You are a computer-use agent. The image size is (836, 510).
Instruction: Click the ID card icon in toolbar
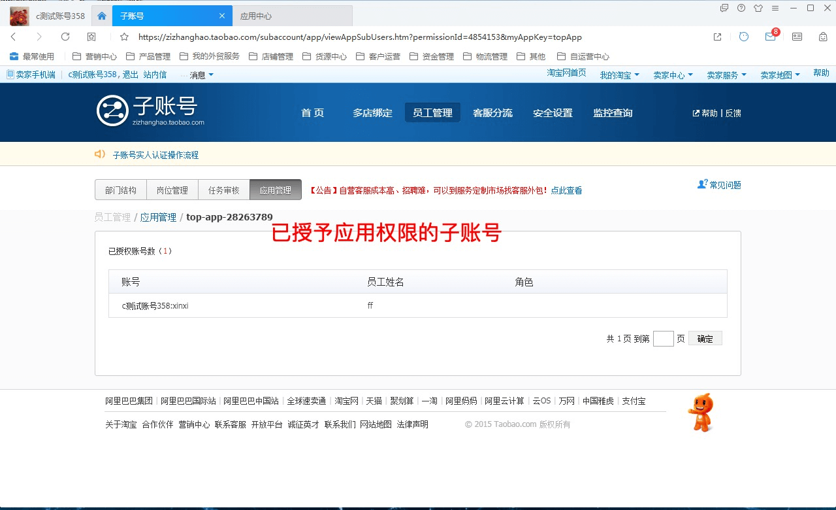click(x=797, y=37)
